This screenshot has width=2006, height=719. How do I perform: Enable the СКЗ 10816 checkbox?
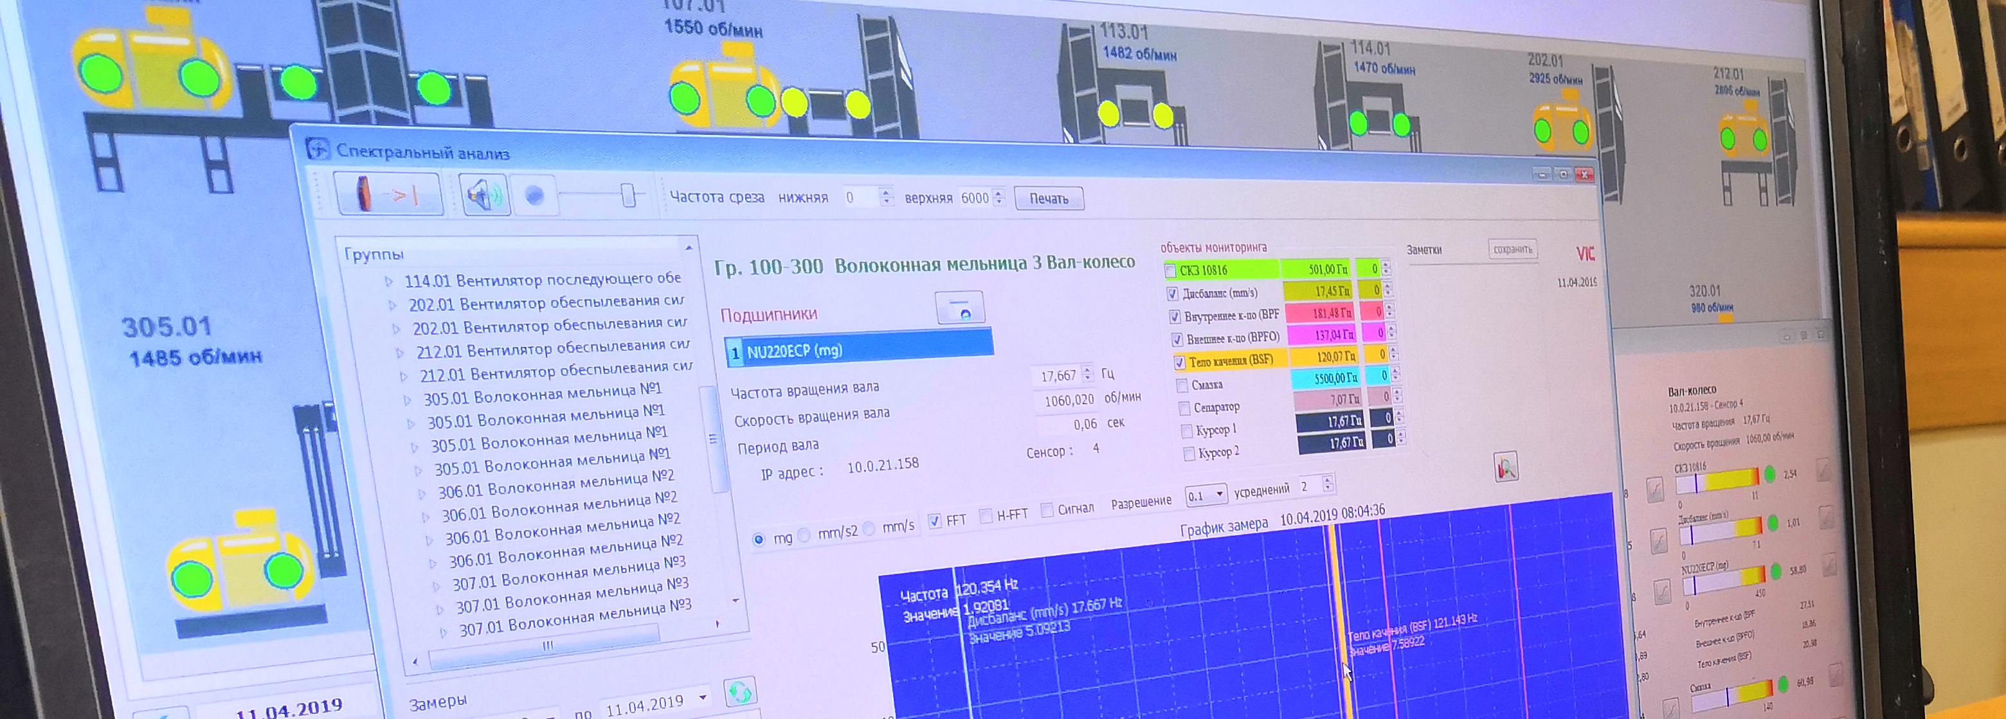pyautogui.click(x=1170, y=271)
